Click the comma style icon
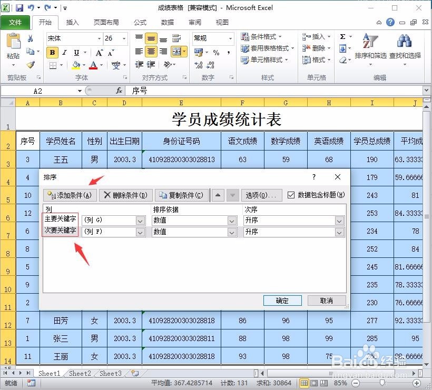432x390 pixels. 229,53
